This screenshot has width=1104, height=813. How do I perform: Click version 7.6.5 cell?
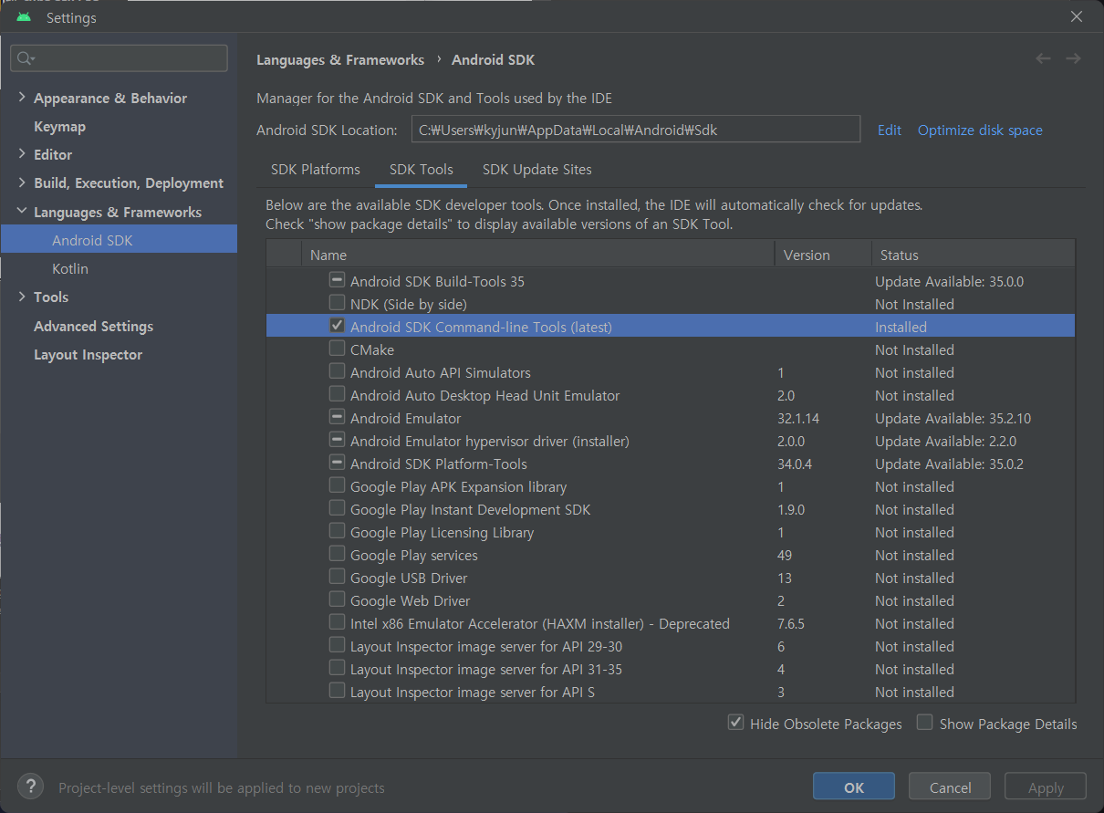point(791,623)
